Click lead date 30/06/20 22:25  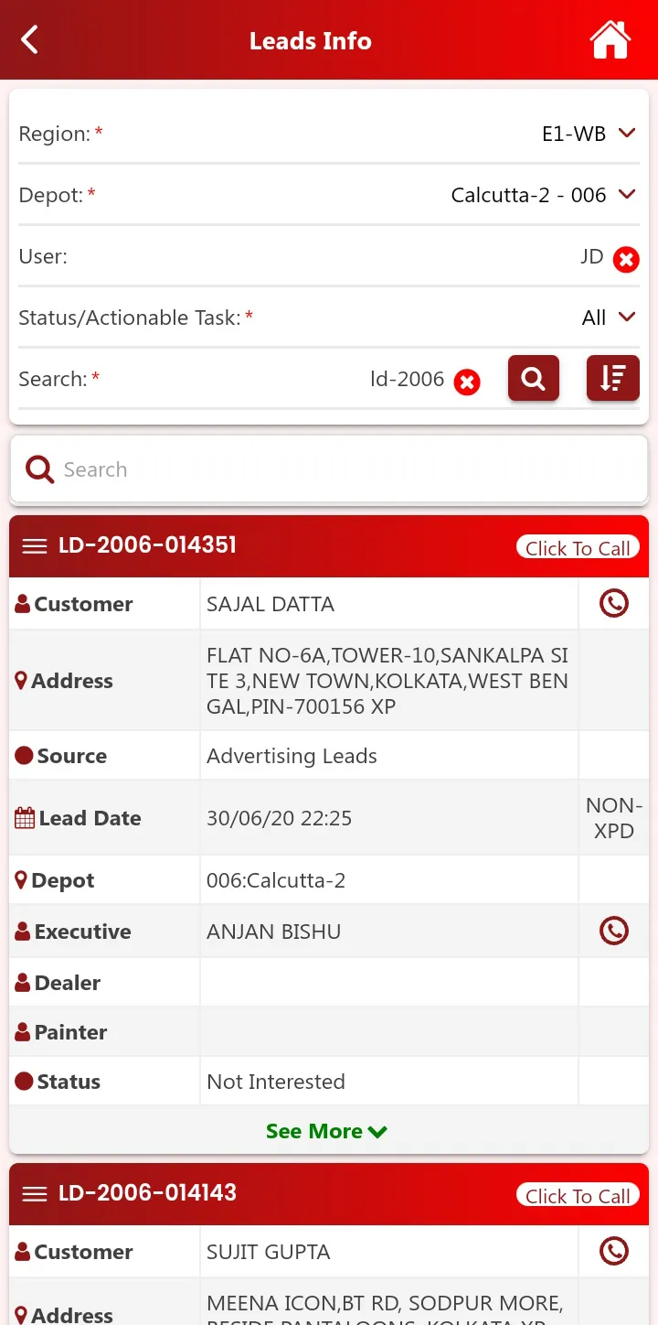tap(279, 818)
